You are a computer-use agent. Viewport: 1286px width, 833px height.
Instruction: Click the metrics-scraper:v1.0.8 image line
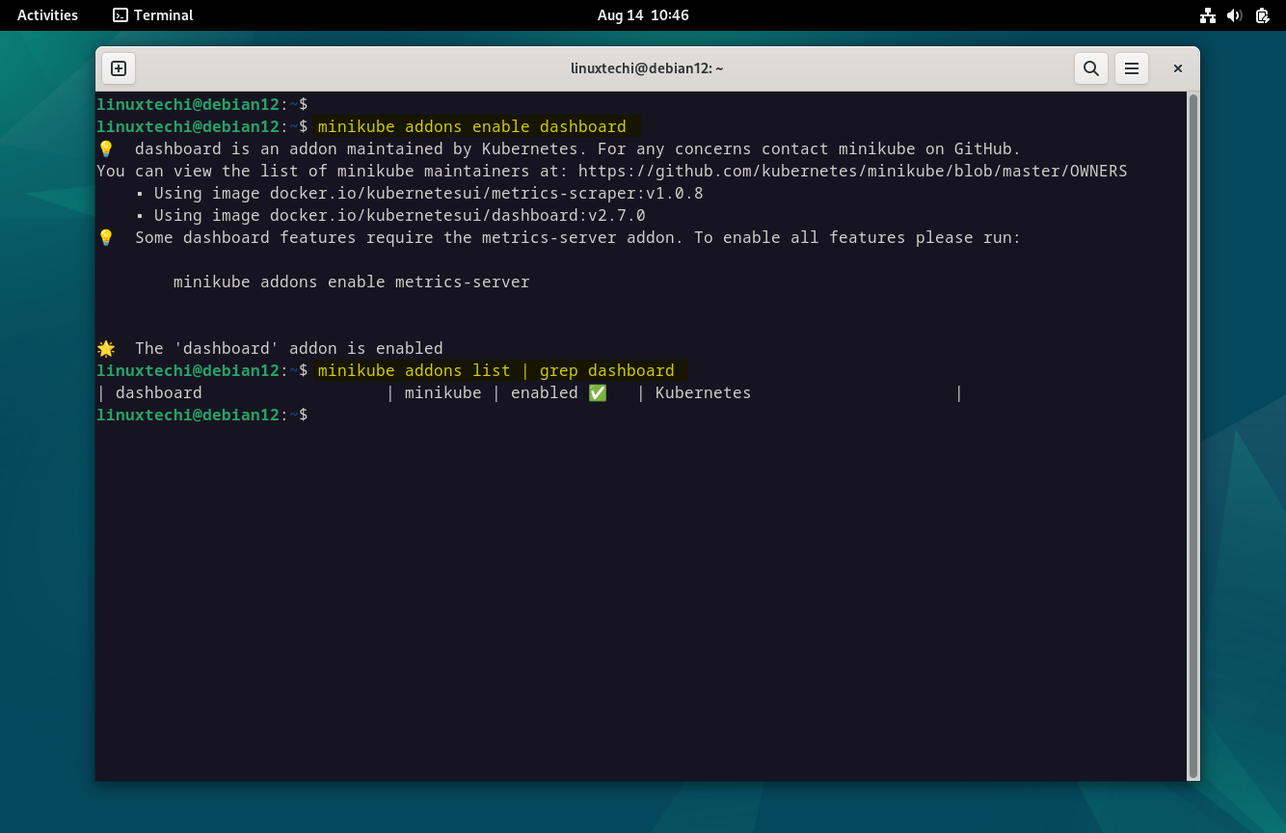coord(419,193)
